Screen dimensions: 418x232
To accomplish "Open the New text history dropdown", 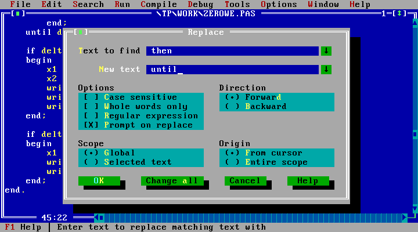I will pos(326,70).
